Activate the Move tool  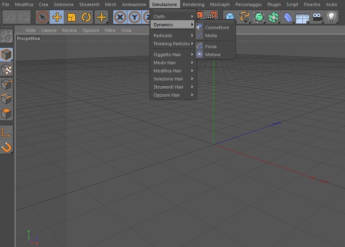click(57, 17)
